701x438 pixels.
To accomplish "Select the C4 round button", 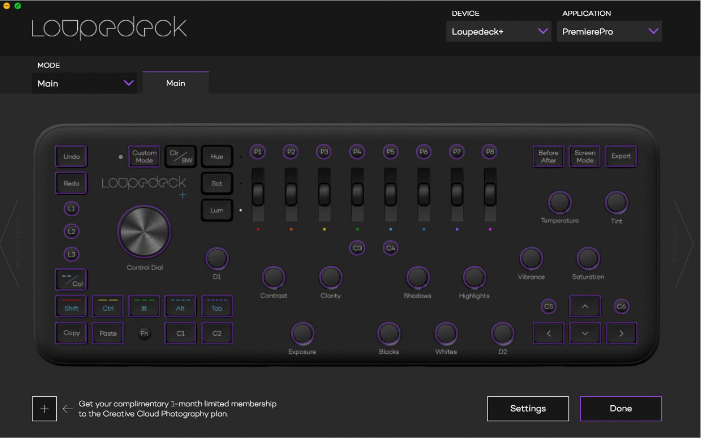I will point(391,248).
